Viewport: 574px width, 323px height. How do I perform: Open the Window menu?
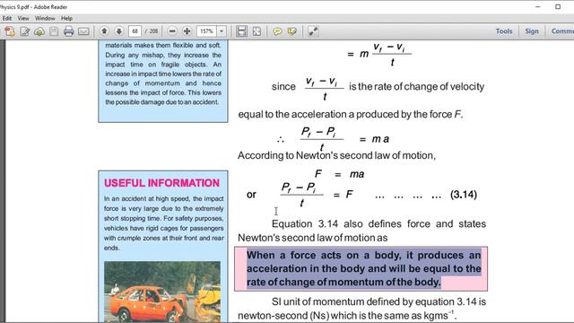(45, 18)
